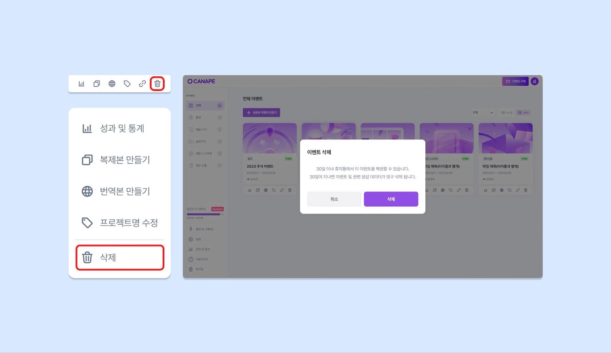Select 성과 및 통계 in the enlarged menu
611x353 pixels.
[x=120, y=128]
